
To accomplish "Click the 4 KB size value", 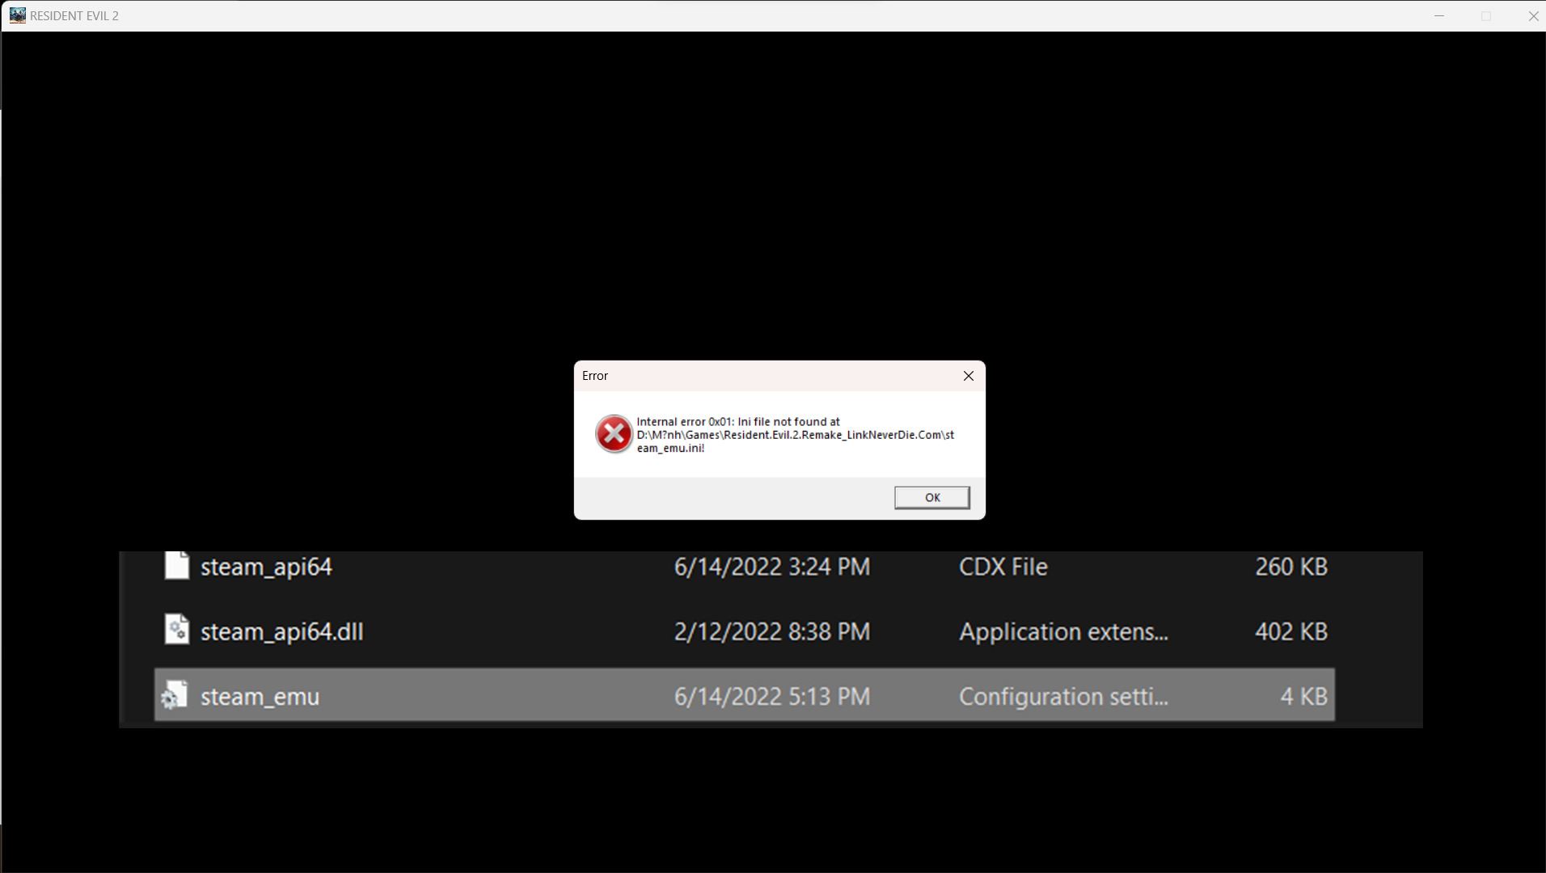I will pyautogui.click(x=1303, y=696).
